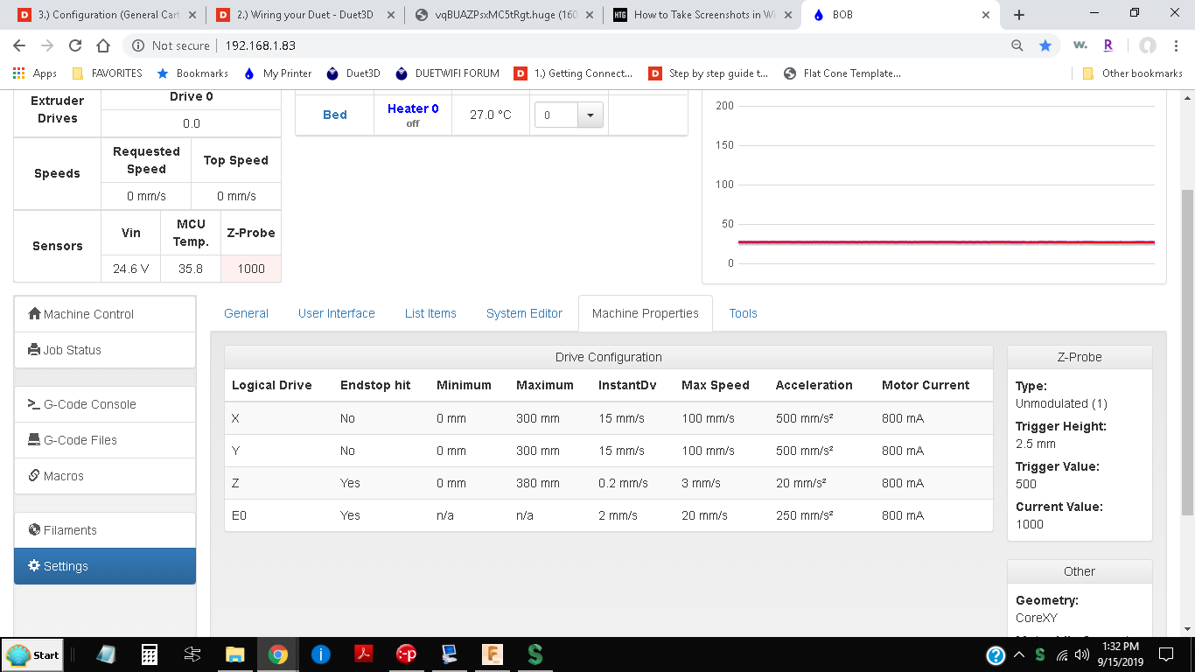
Task: Select the Machine Properties tab
Action: (646, 313)
